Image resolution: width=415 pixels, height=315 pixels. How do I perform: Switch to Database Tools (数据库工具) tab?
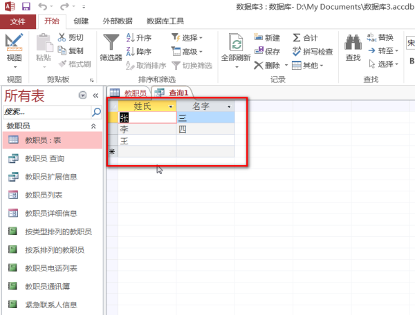click(x=165, y=21)
